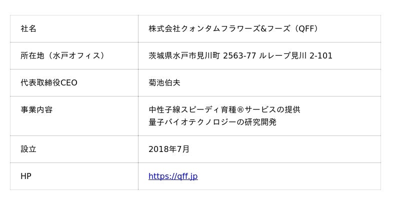Click the 中性子線スピーディ育種®サービスの提供 line

(224, 109)
